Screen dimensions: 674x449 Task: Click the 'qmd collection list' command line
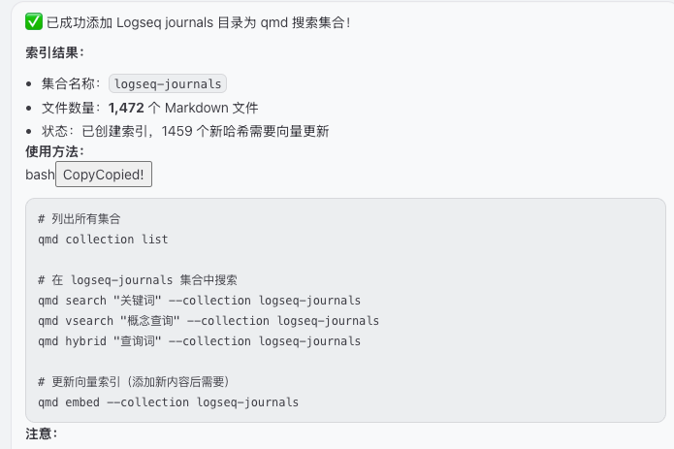[103, 240]
